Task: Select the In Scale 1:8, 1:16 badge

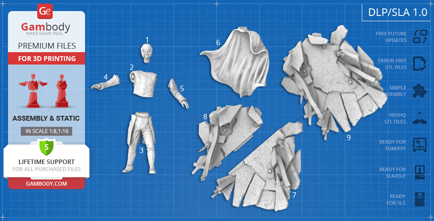Action: [46, 131]
